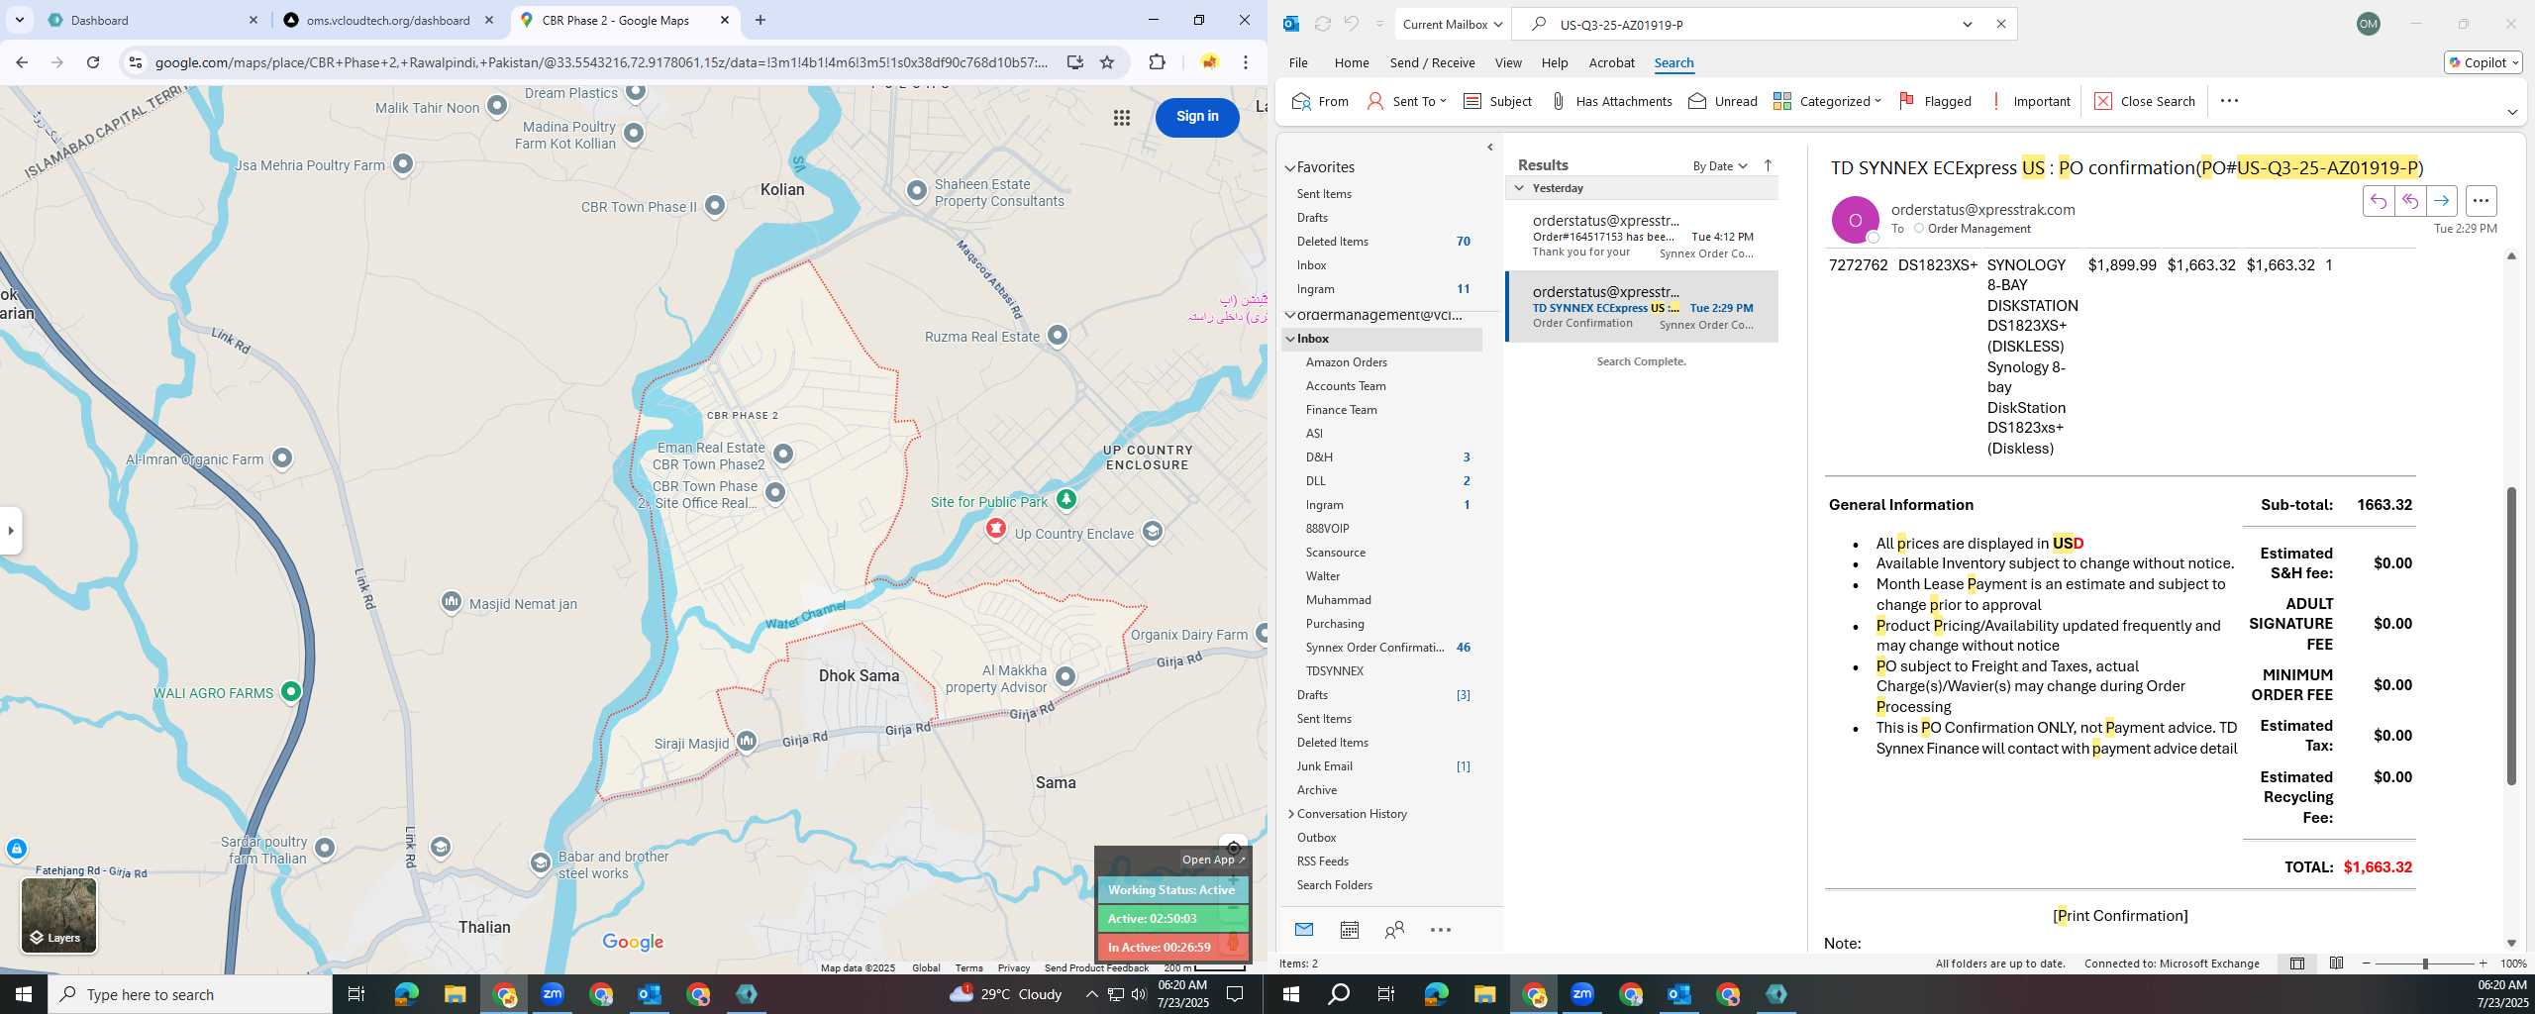Open Terms link on Google Maps footer
Screen dimensions: 2535x1014
968,967
